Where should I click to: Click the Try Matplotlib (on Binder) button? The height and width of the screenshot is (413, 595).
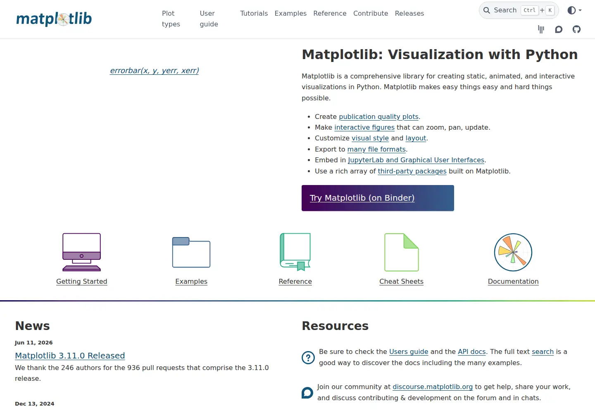378,198
